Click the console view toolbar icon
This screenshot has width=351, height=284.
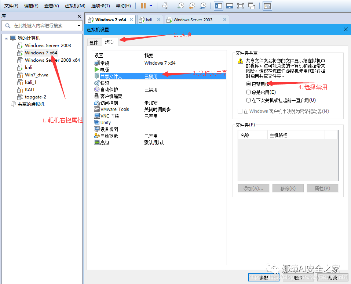pos(267,6)
